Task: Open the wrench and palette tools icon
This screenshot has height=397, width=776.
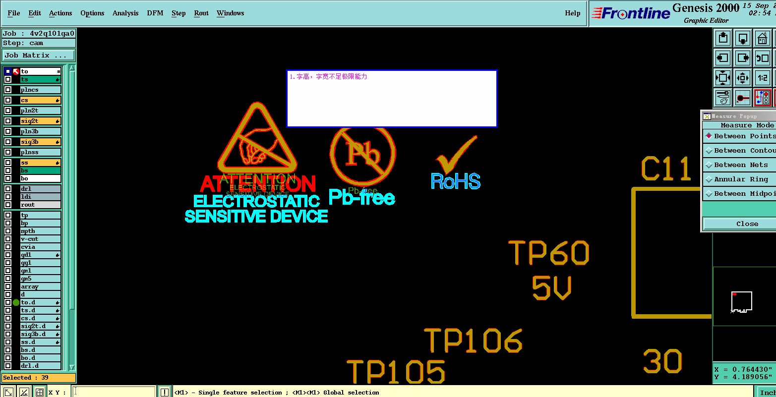Action: coord(723,98)
